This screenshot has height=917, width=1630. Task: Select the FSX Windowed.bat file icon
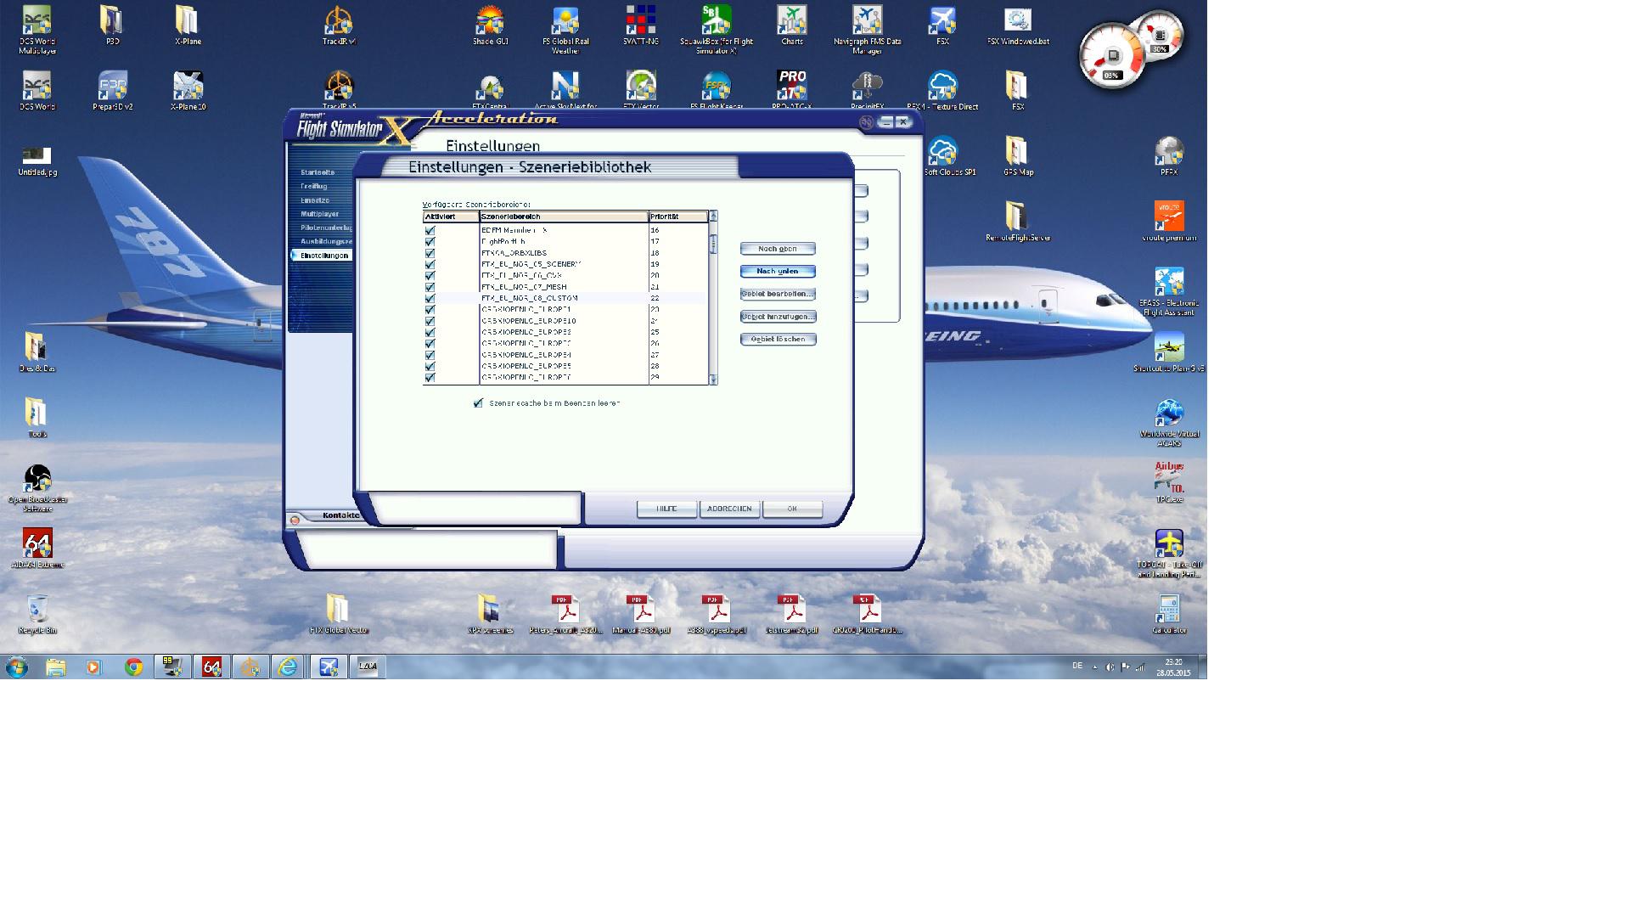coord(1018,25)
